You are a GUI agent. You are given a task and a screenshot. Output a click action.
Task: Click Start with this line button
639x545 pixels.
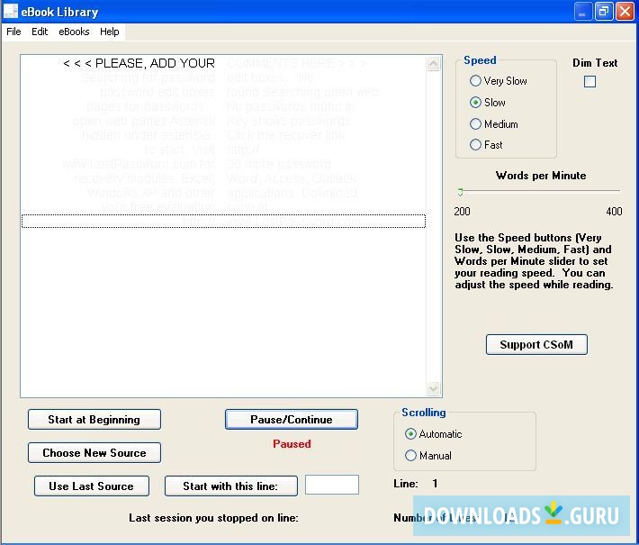pos(231,486)
